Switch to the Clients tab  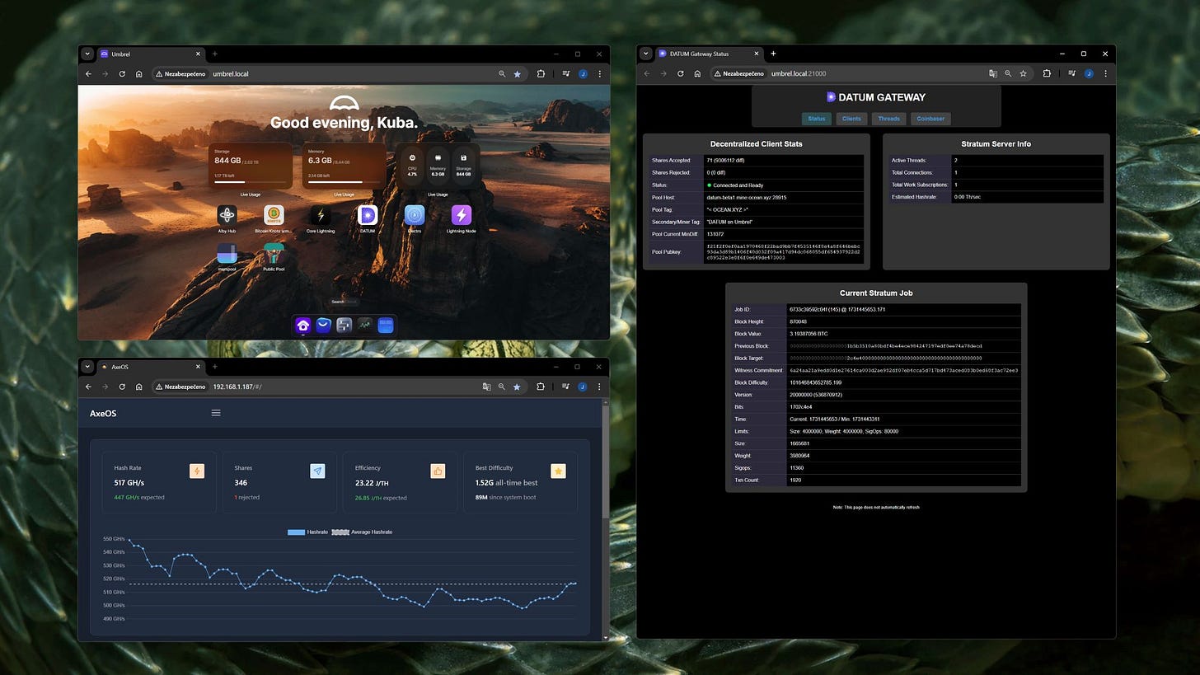pyautogui.click(x=851, y=119)
